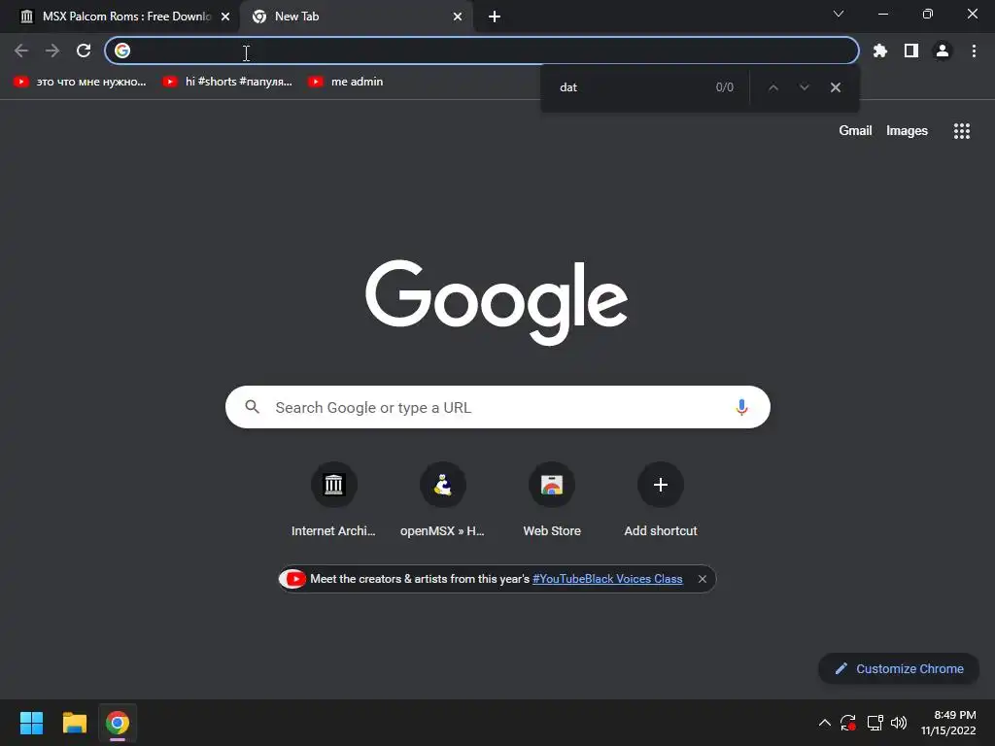Click the magnifier icon in search box
This screenshot has width=995, height=746.
(x=252, y=407)
